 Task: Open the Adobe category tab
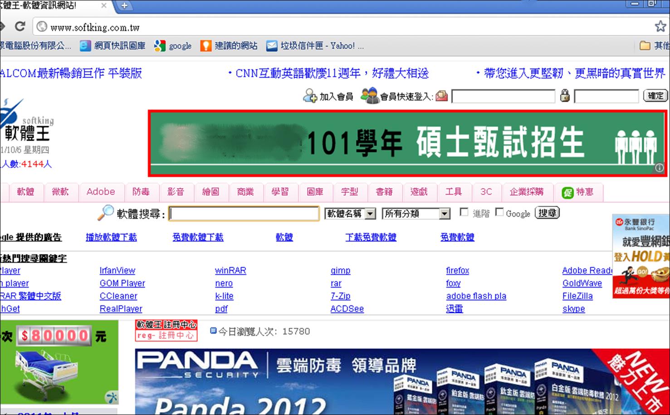pos(101,192)
